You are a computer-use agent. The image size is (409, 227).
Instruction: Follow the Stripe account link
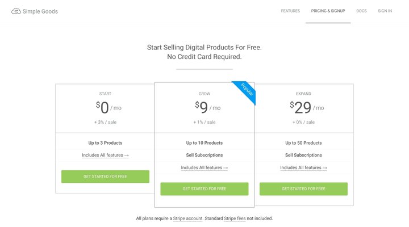pyautogui.click(x=187, y=218)
